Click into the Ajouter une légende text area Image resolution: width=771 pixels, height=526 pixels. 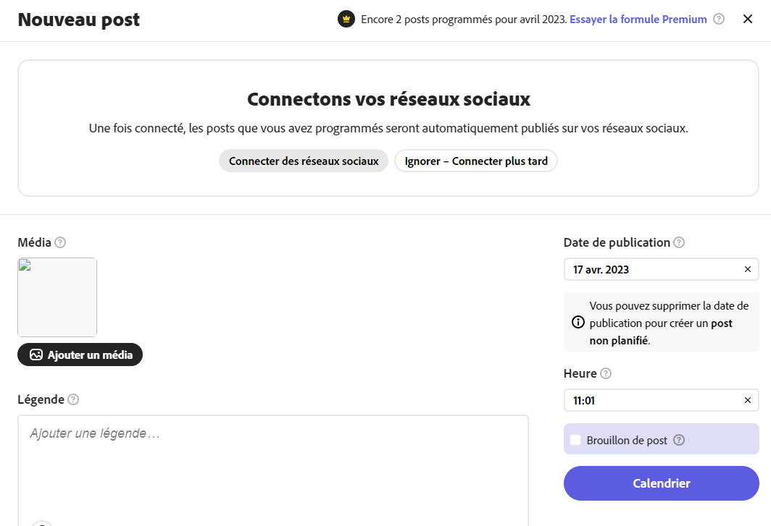pos(272,463)
